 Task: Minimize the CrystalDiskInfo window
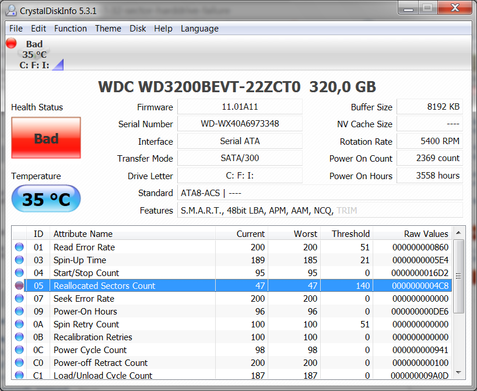(x=408, y=8)
